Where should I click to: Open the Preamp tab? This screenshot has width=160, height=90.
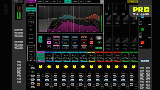coord(40,1)
